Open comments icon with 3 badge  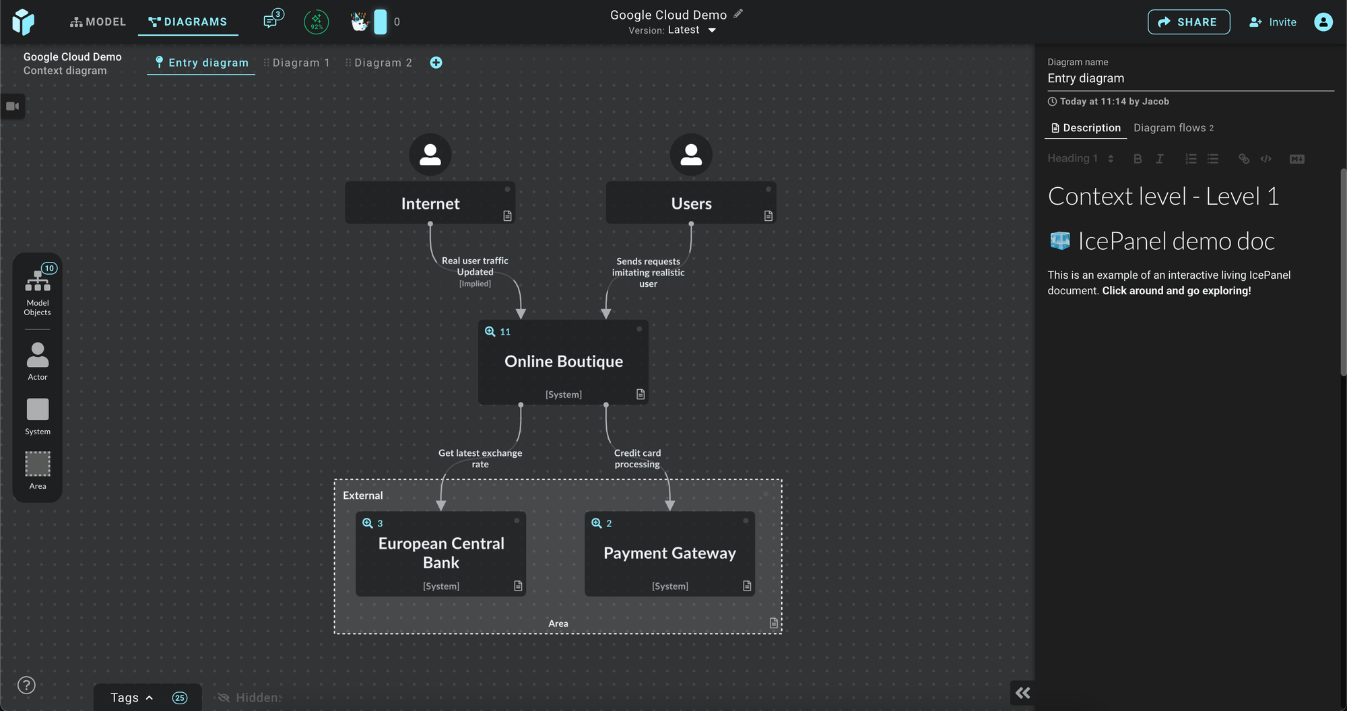tap(273, 20)
